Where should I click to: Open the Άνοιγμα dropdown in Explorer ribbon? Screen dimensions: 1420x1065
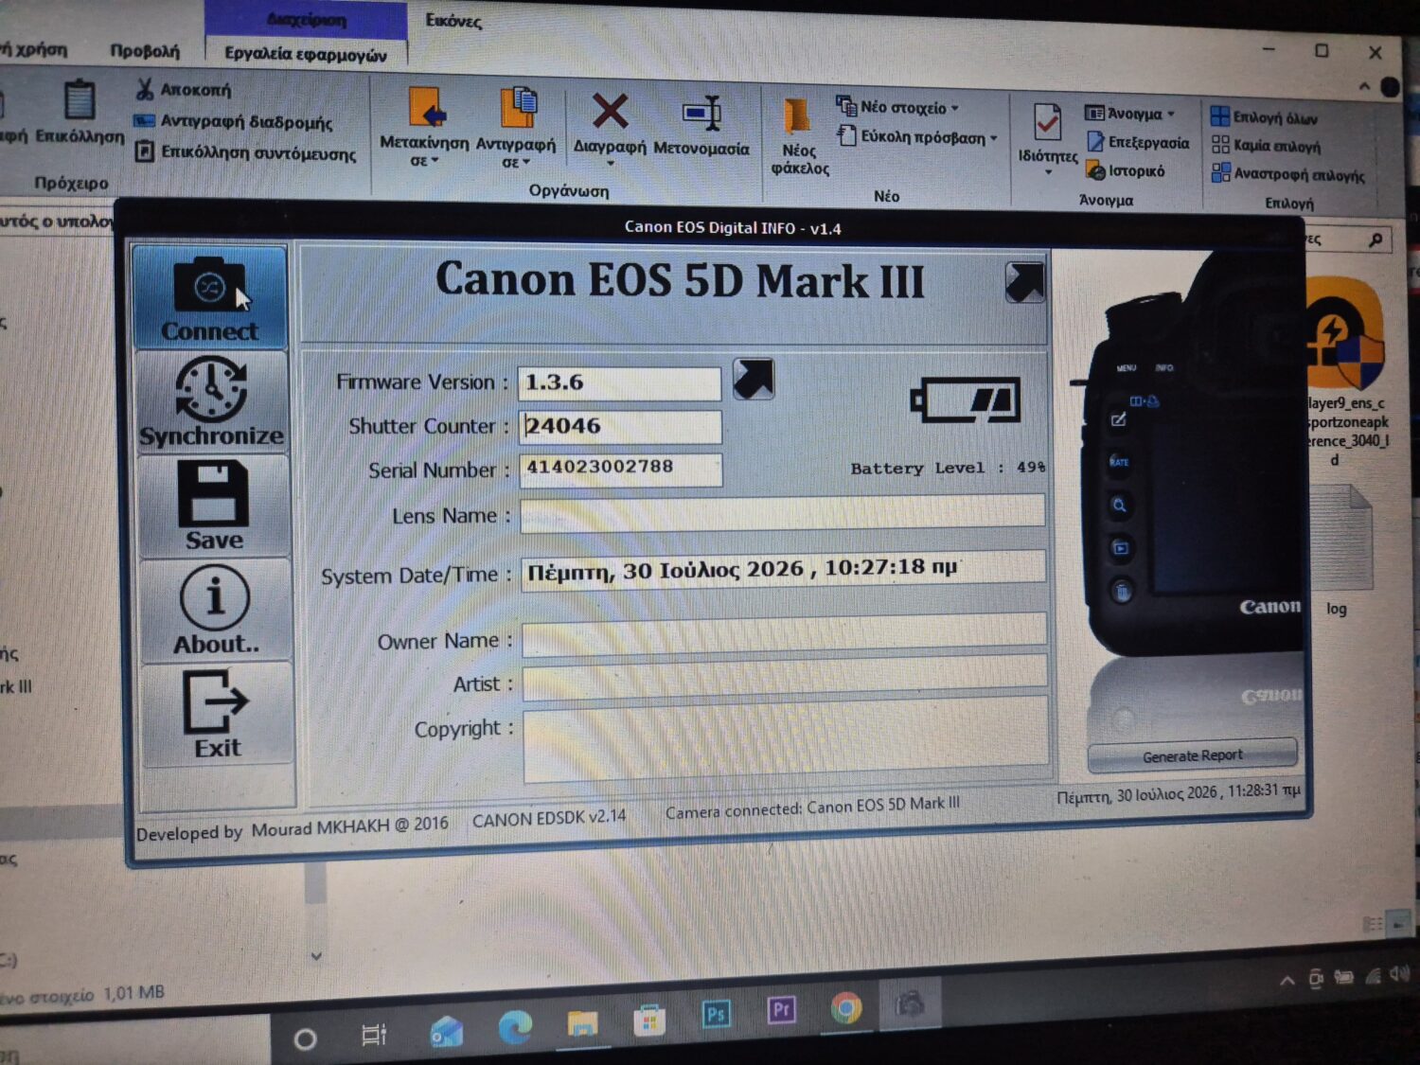(x=1130, y=115)
